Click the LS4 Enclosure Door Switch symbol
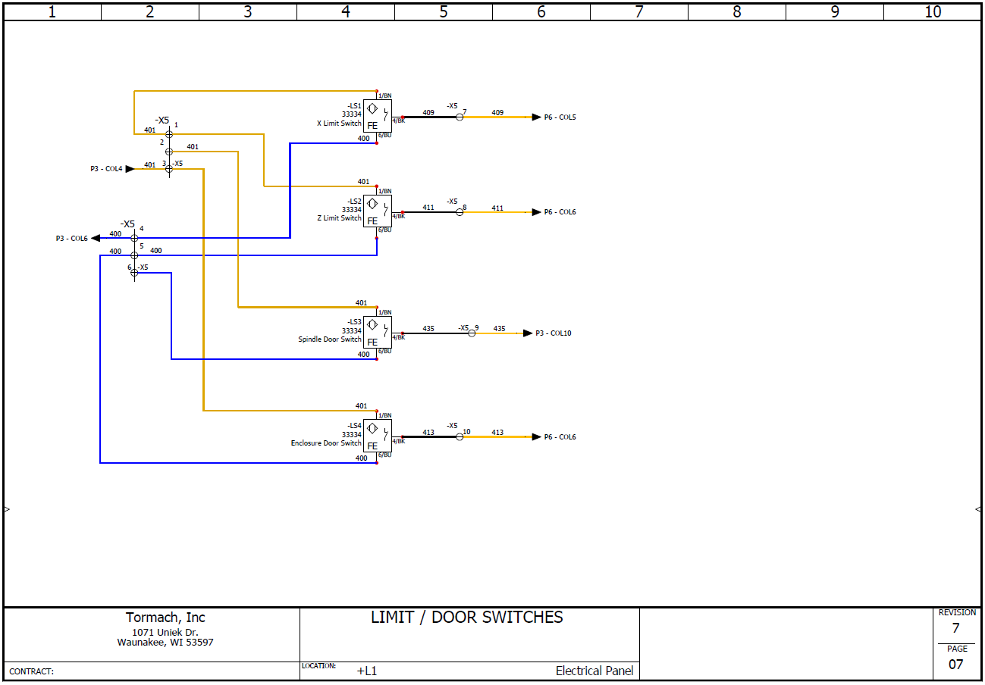985x685 pixels. 377,436
